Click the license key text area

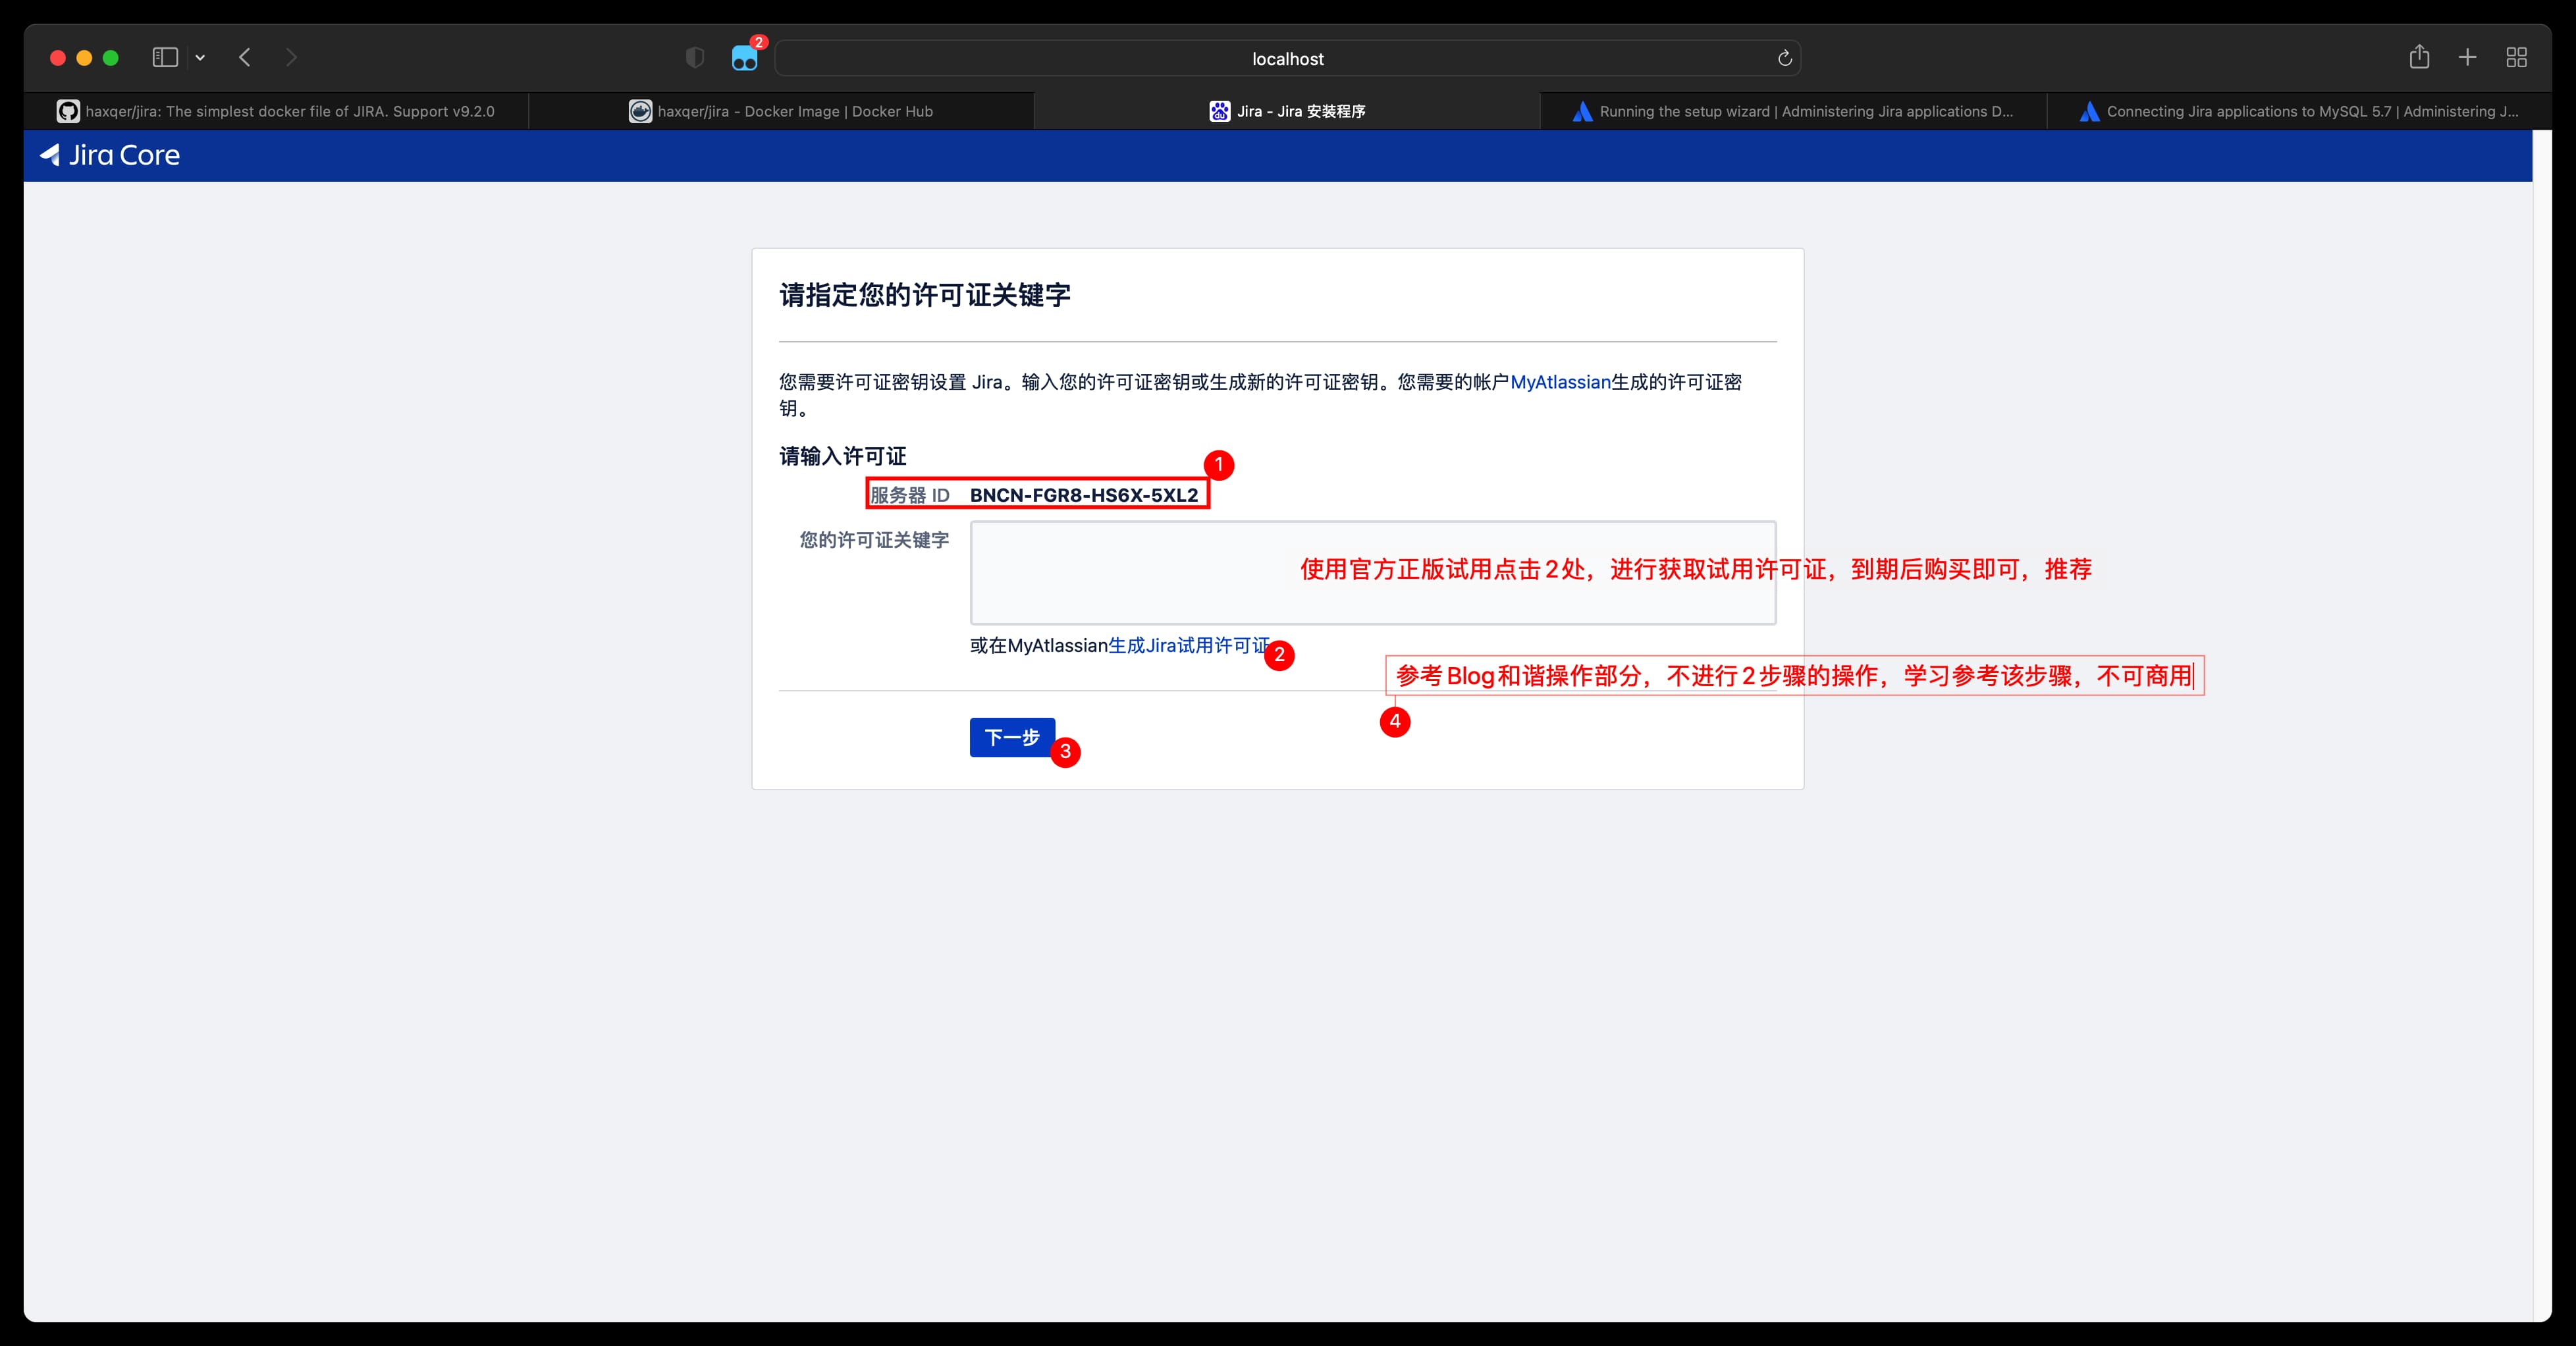1373,573
